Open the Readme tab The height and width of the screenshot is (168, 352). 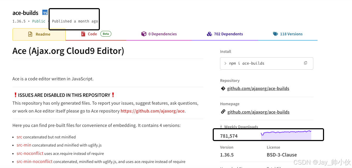39,34
